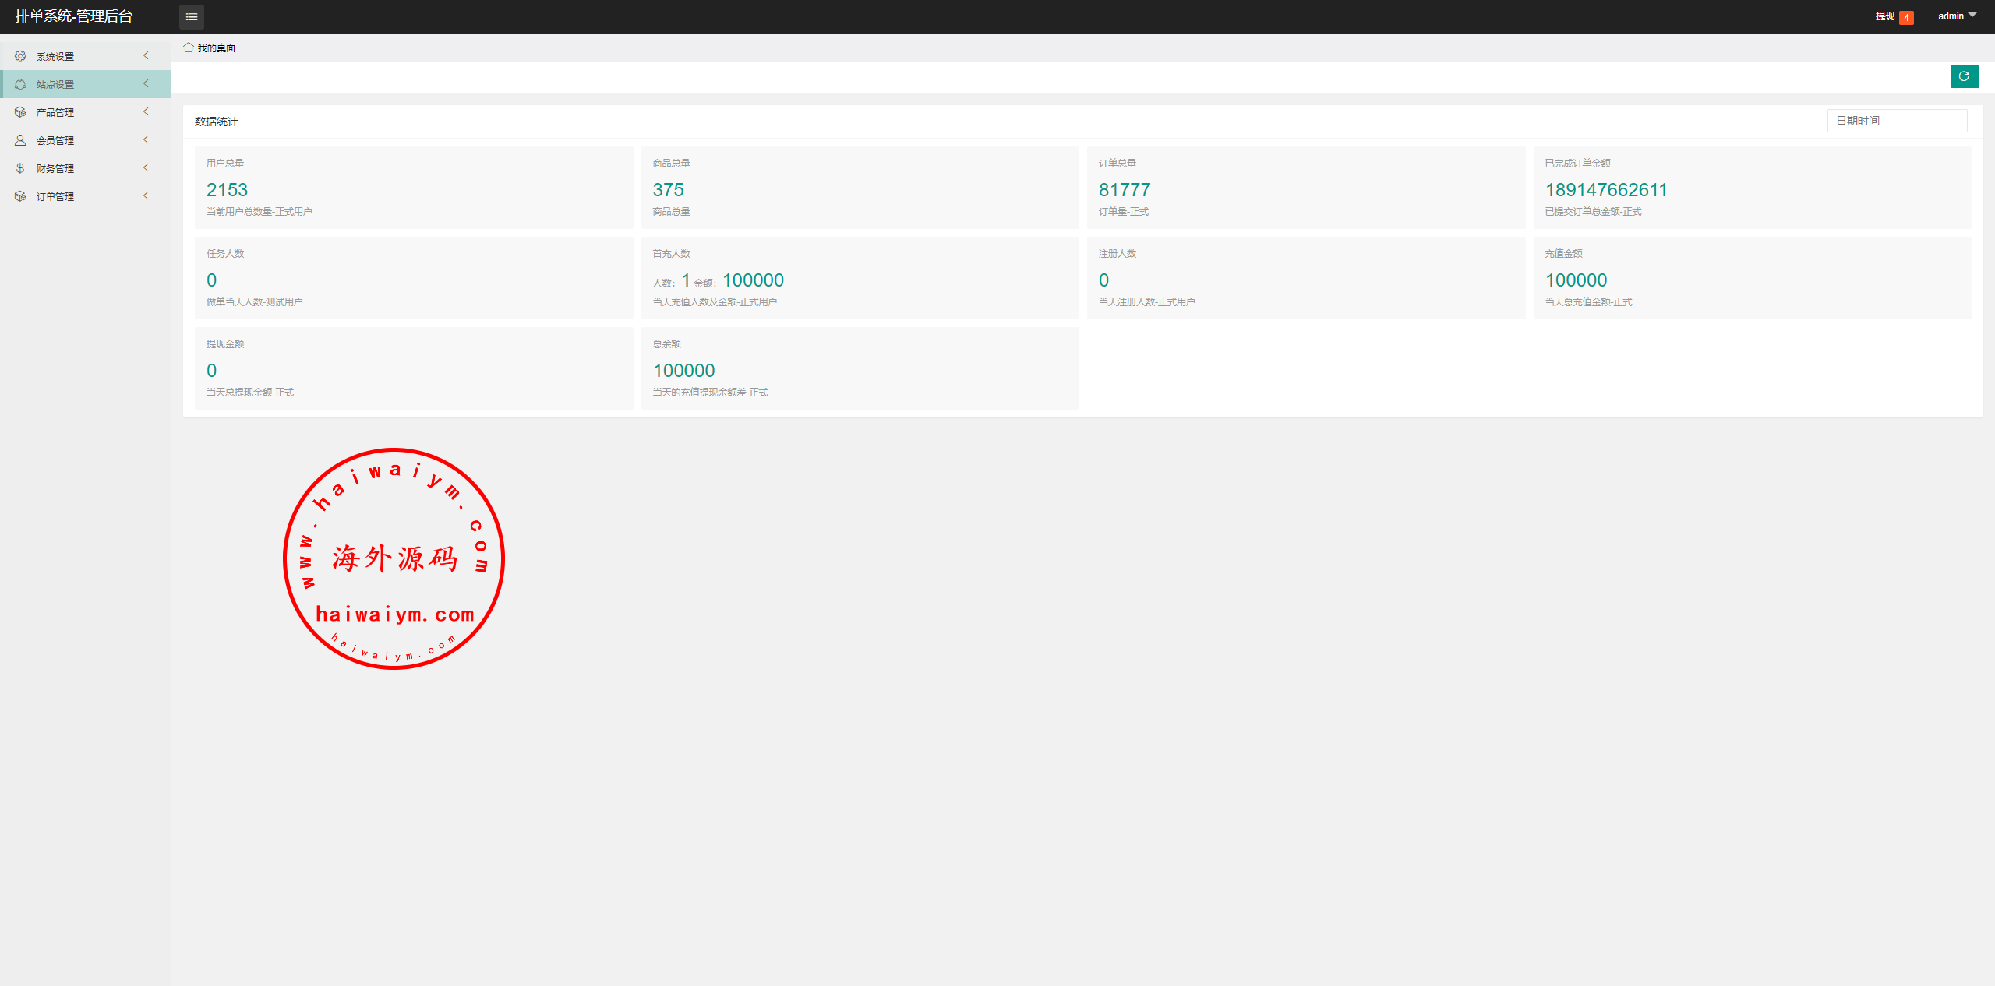Expand the 订单管理 chevron arrow
The width and height of the screenshot is (1995, 986).
[146, 195]
